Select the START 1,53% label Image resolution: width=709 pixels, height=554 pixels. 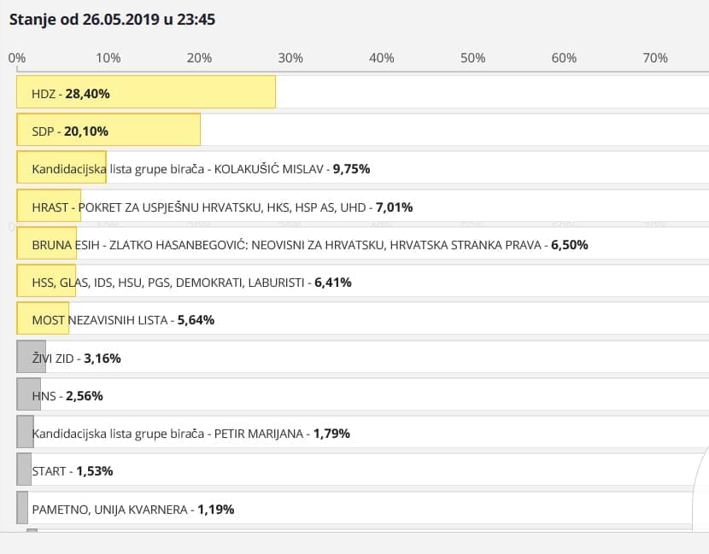pyautogui.click(x=73, y=471)
